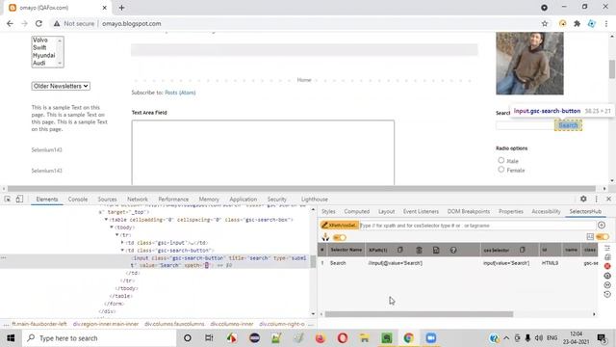Copy all XPath values using header copy icon
The width and height of the screenshot is (616, 347).
pos(400,250)
